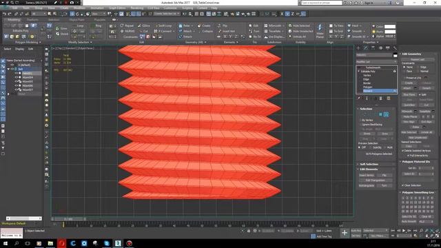Enable the Ignore Backfacing checkbox
The height and width of the screenshot is (248, 441).
coord(361,124)
